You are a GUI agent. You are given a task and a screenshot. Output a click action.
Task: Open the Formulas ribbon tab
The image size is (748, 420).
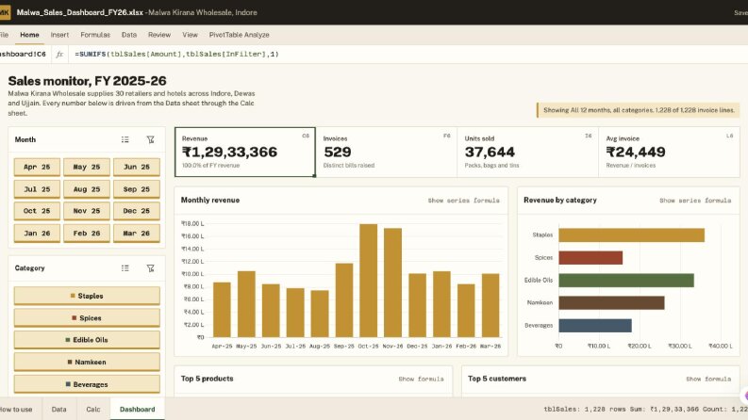click(x=95, y=35)
